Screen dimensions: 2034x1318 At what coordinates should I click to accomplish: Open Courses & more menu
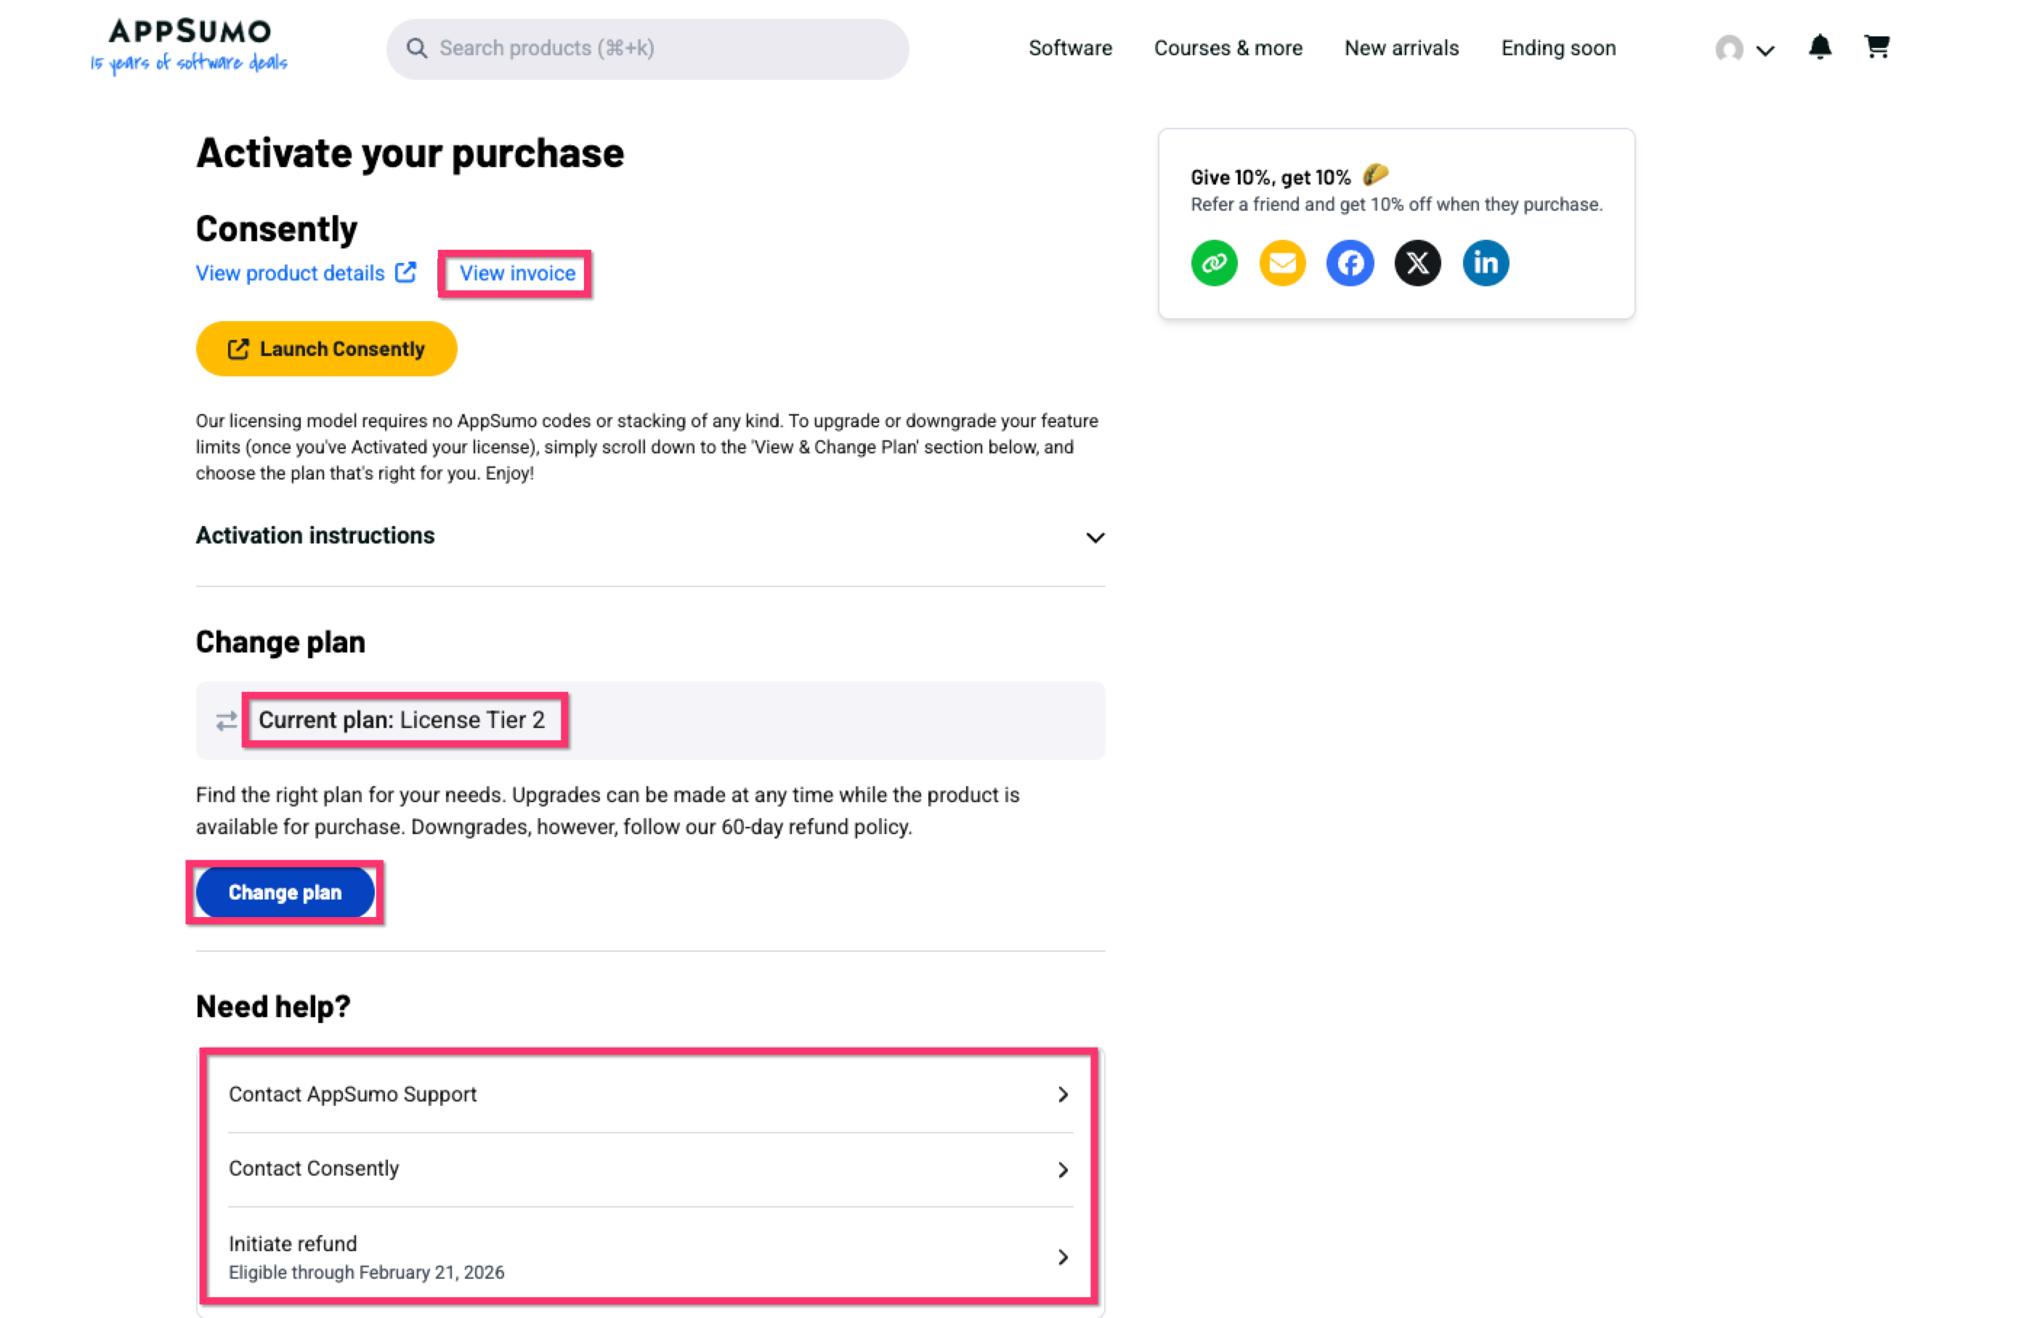1227,49
